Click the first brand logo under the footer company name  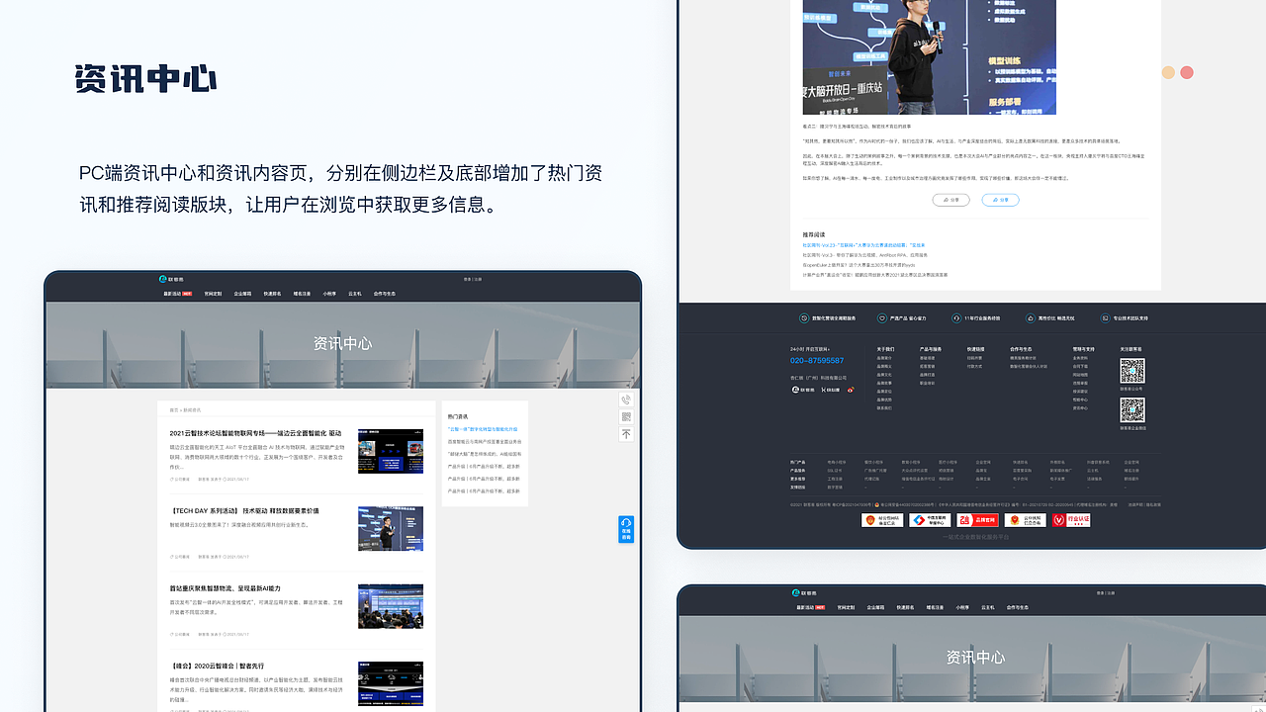click(803, 390)
